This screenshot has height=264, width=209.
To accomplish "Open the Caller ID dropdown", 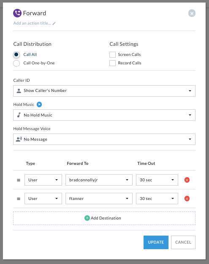I will click(104, 91).
